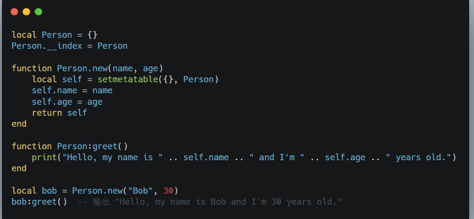Click the 'local' keyword on first line
Screen dimensions: 474x219
click(x=24, y=35)
